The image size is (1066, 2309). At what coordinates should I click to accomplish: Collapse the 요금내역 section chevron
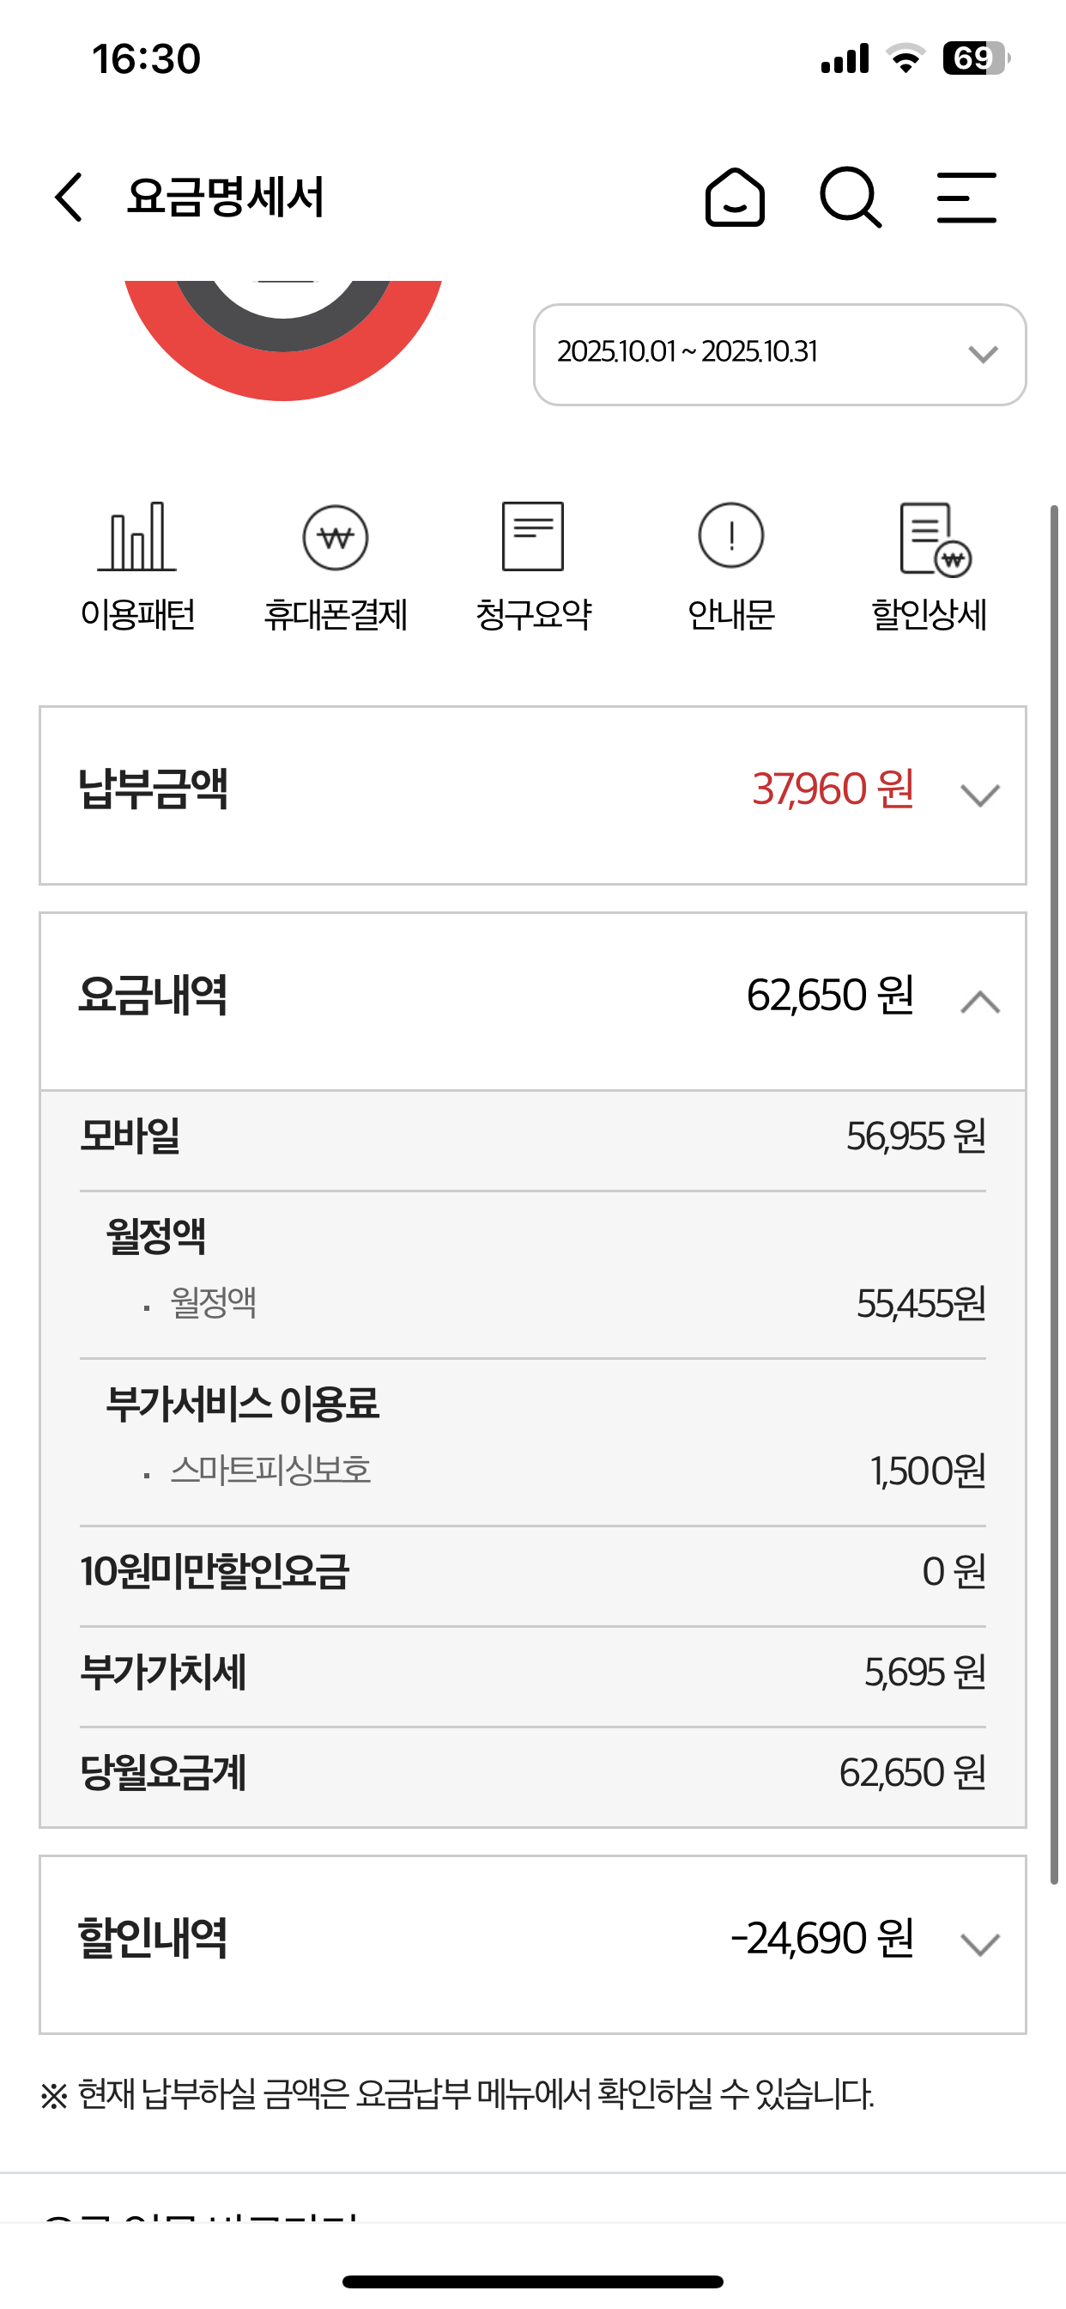click(979, 1002)
